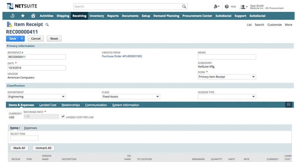
Task: Save the item receipt
Action: coord(13,39)
